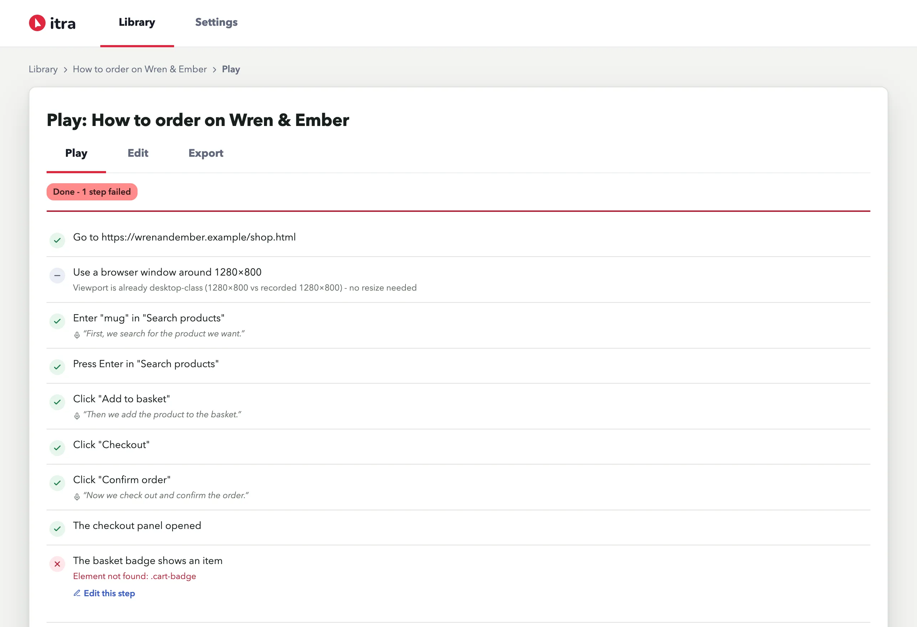The width and height of the screenshot is (917, 627).
Task: Click the breadcrumb chevron before Play
Action: pyautogui.click(x=214, y=70)
